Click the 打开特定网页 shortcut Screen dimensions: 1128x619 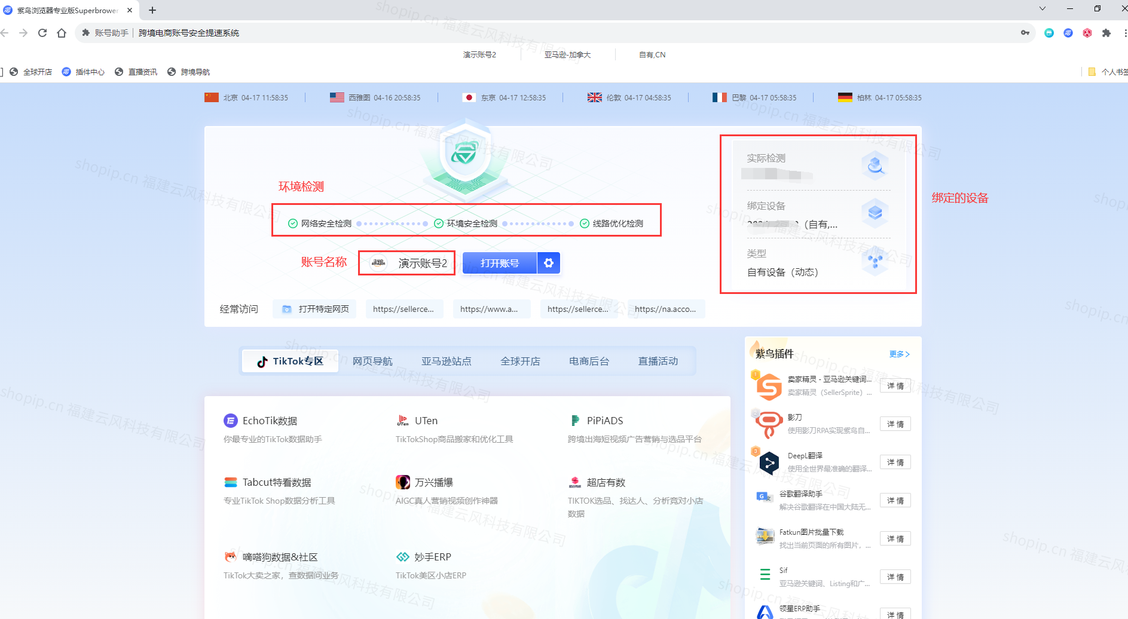click(314, 309)
